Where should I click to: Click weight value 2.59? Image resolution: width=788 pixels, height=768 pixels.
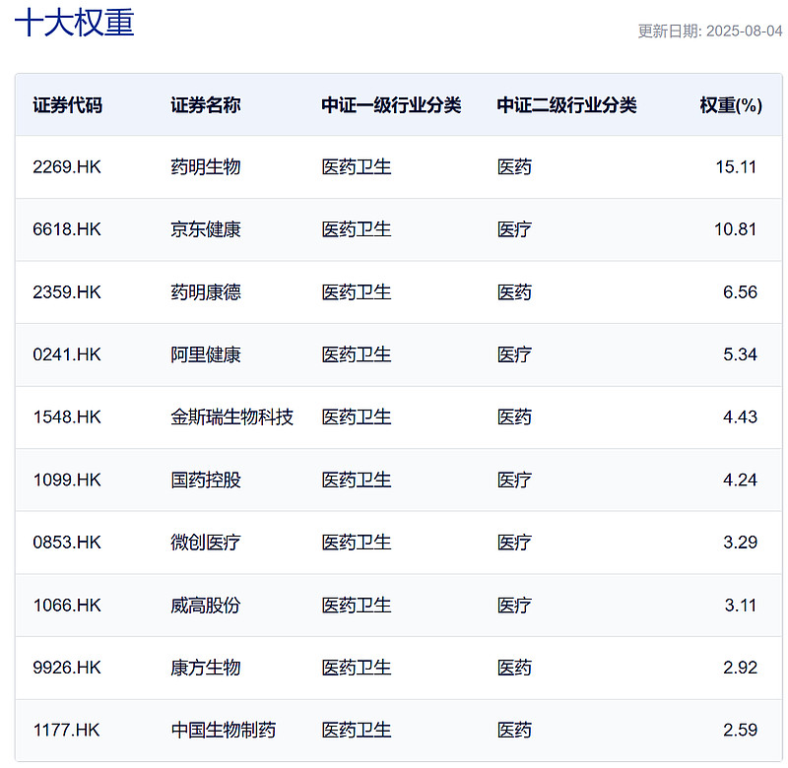[740, 730]
